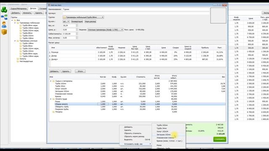Select Дилер+ row in price table
269x151 pixels.
pos(137,59)
